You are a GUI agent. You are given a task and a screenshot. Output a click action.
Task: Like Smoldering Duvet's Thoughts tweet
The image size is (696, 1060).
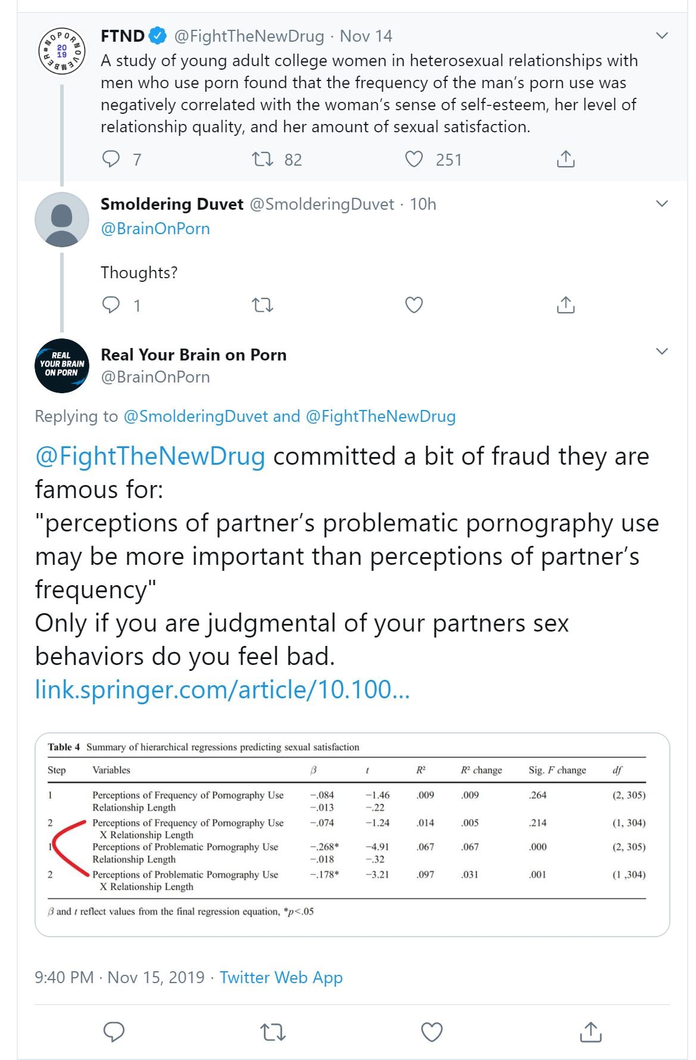click(414, 305)
